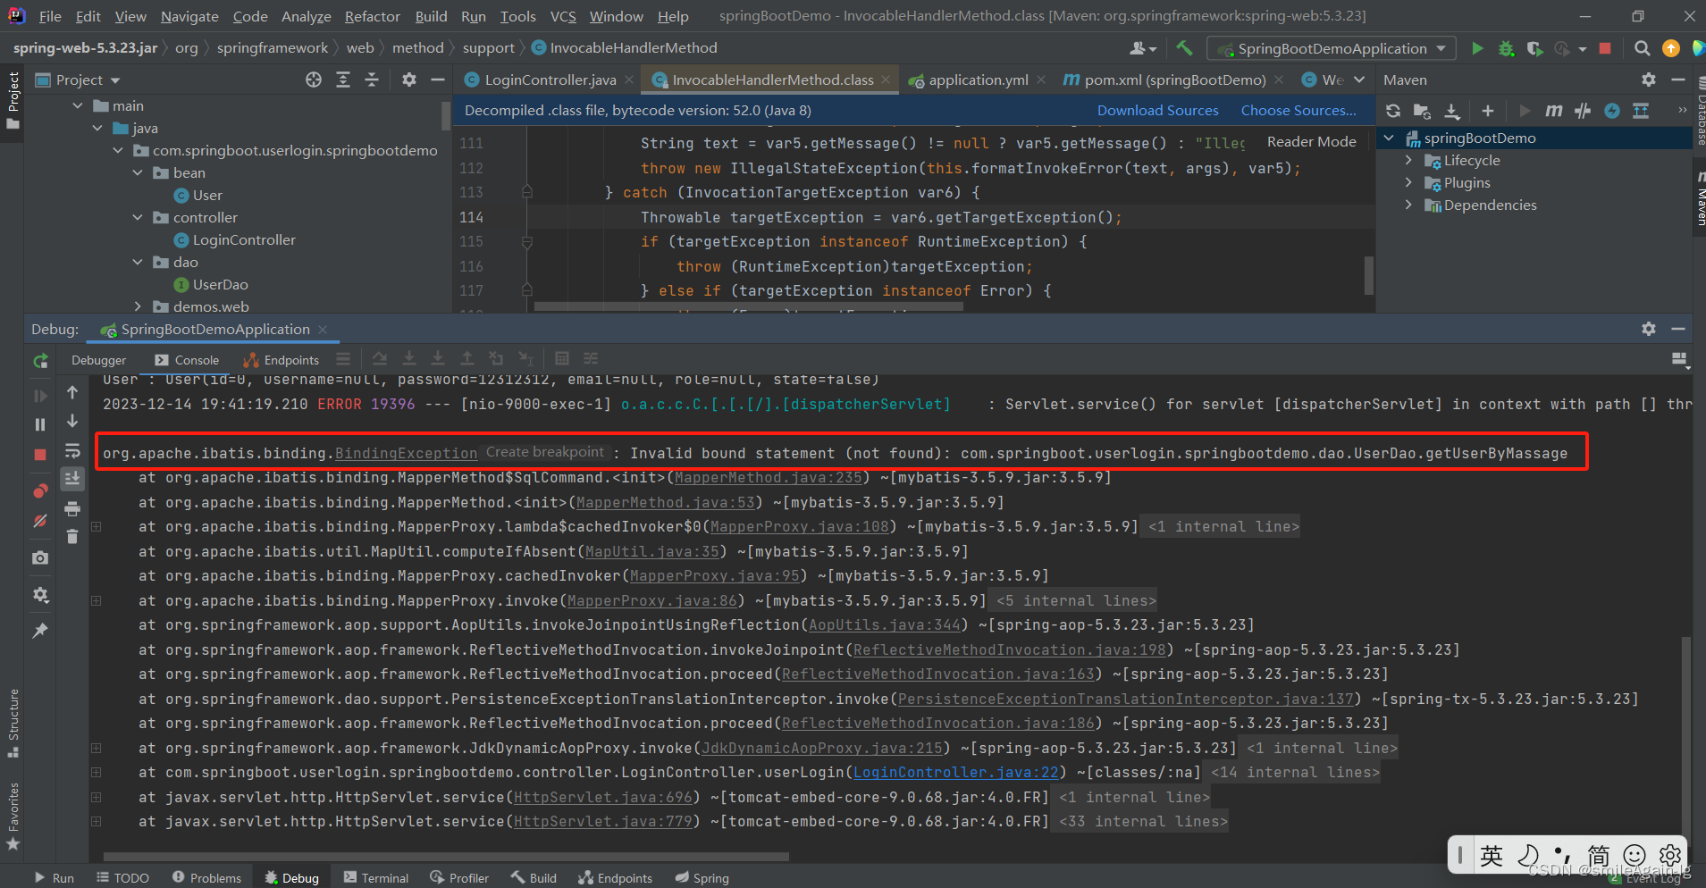The width and height of the screenshot is (1706, 888).
Task: Run with Coverage icon in toolbar
Action: click(x=1534, y=48)
